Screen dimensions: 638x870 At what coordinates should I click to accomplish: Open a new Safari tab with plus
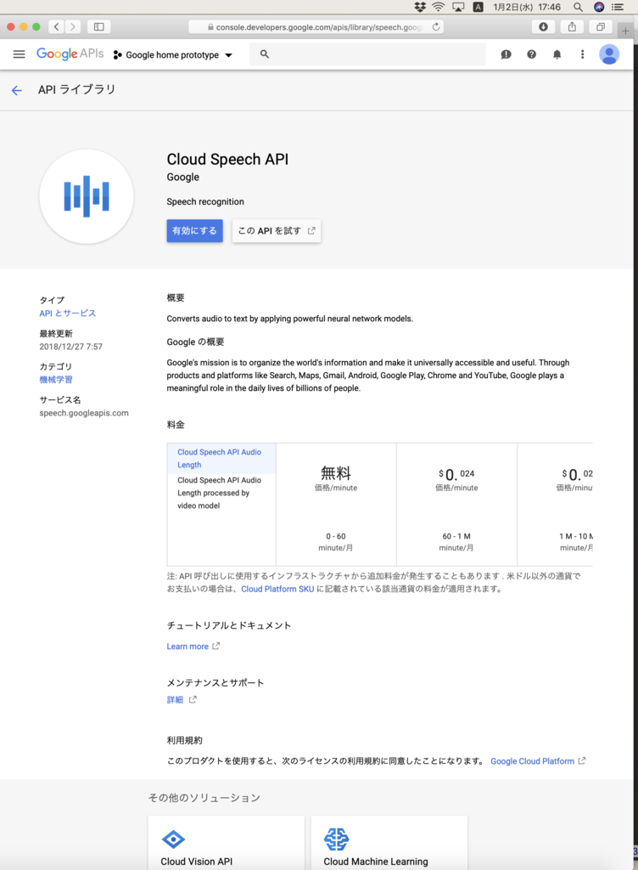point(625,31)
